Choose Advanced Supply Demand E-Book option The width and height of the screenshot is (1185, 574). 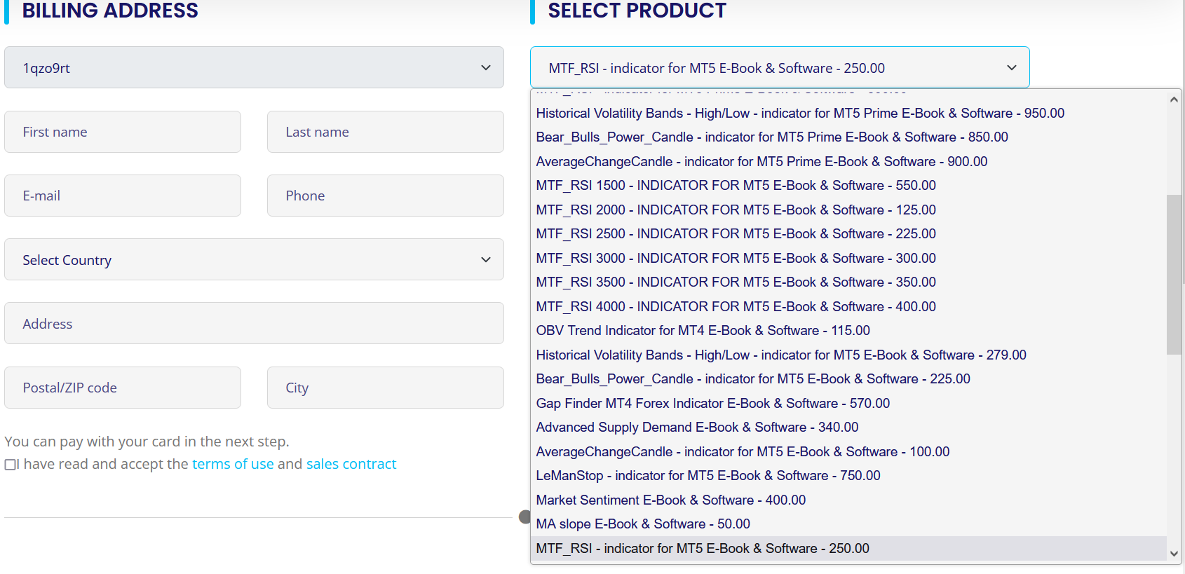tap(697, 428)
